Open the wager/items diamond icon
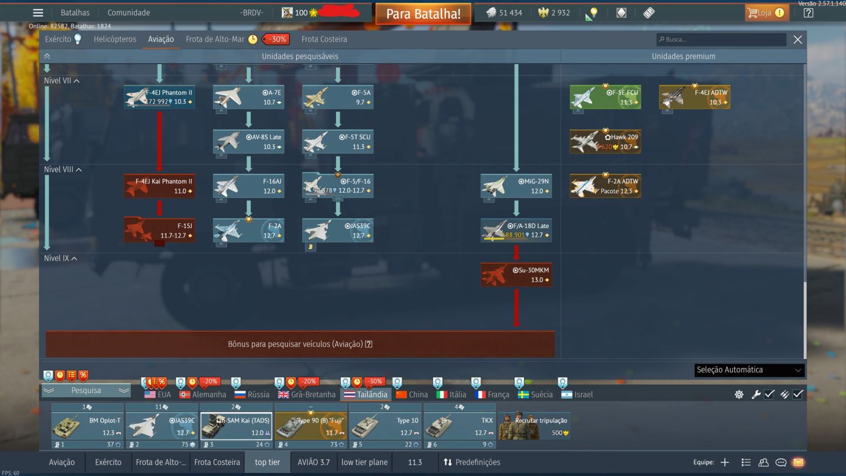 (621, 12)
